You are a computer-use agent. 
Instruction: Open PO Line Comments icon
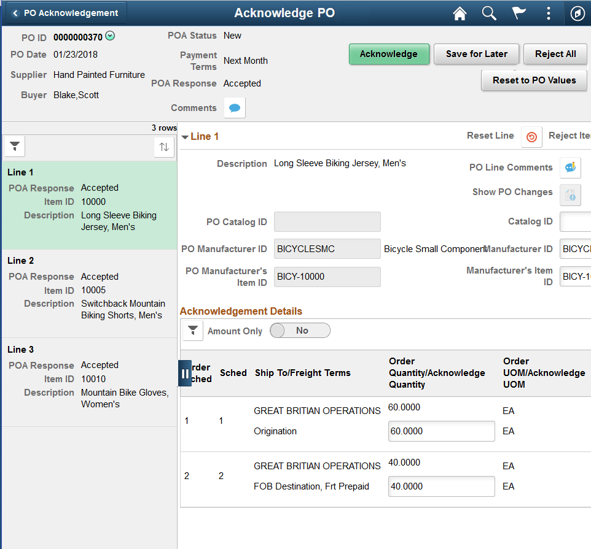coord(570,167)
